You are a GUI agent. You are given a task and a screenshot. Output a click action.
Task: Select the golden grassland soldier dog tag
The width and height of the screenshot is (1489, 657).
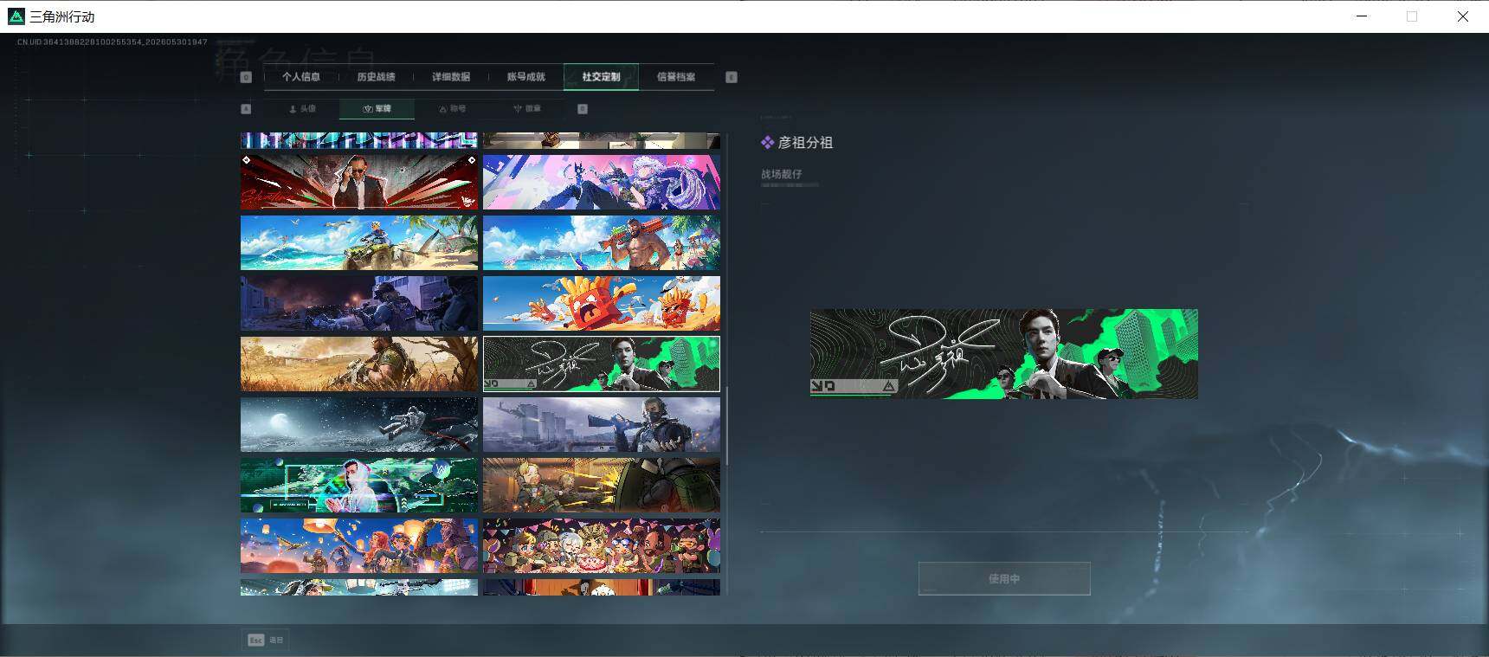click(359, 364)
